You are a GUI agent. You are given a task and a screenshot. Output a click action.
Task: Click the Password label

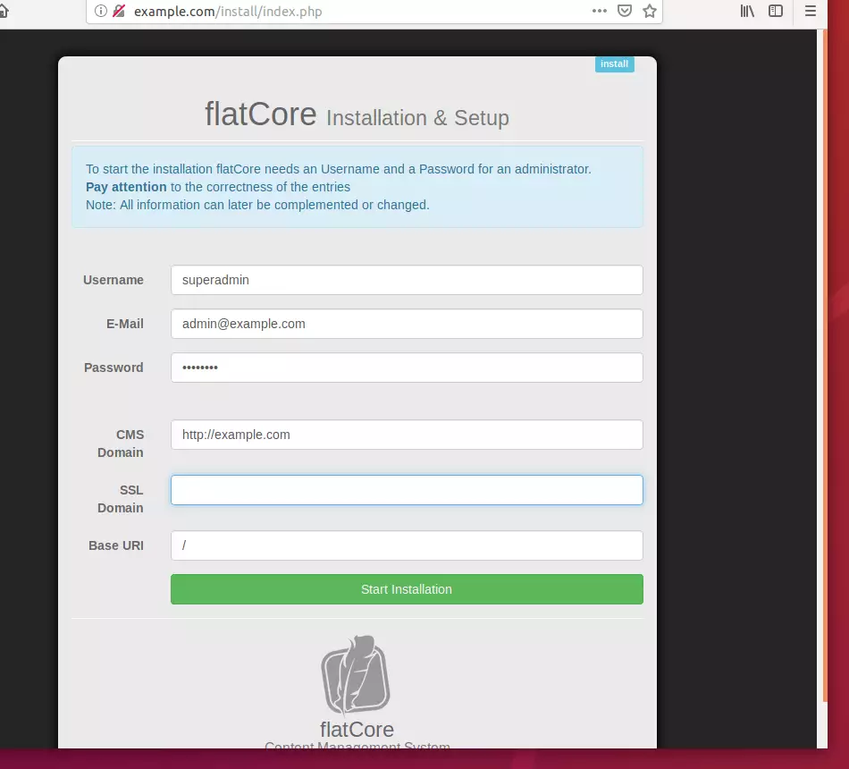tap(113, 368)
